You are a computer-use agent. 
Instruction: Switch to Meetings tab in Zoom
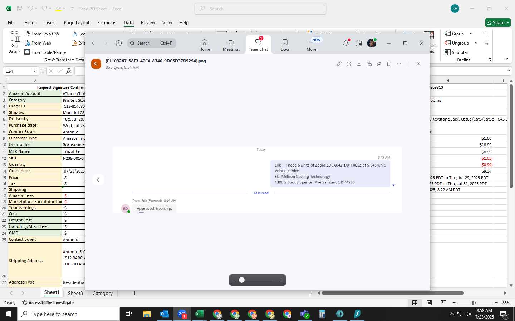tap(231, 45)
